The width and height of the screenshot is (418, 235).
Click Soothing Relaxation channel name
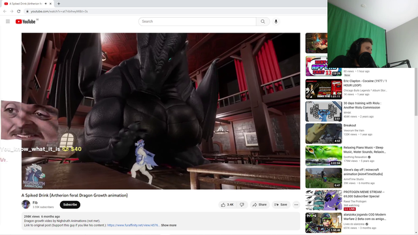[x=355, y=157]
